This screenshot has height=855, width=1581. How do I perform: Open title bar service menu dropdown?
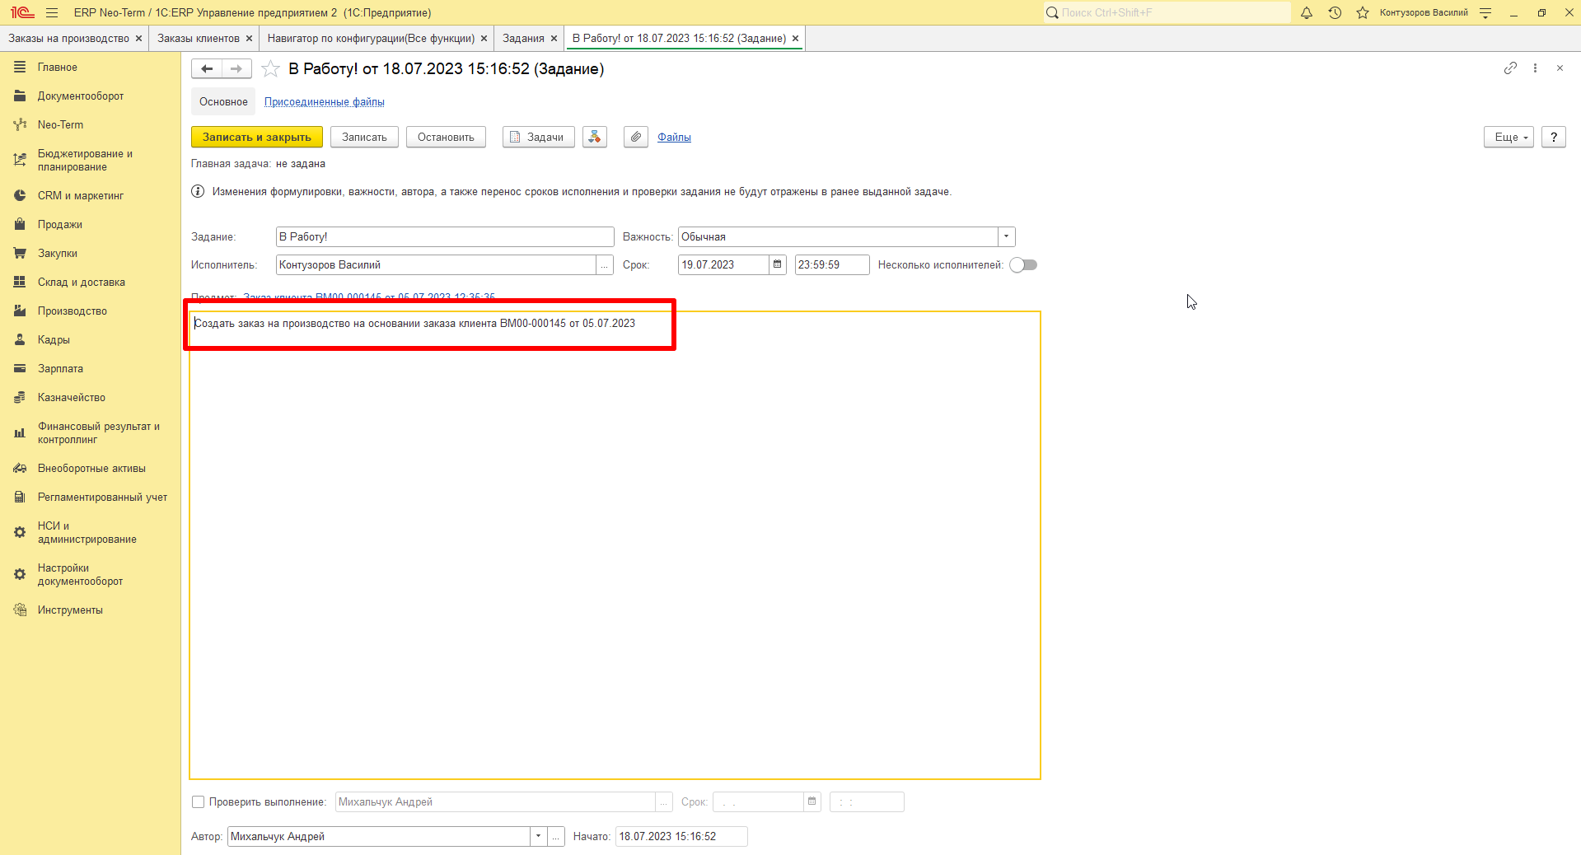pos(1485,12)
